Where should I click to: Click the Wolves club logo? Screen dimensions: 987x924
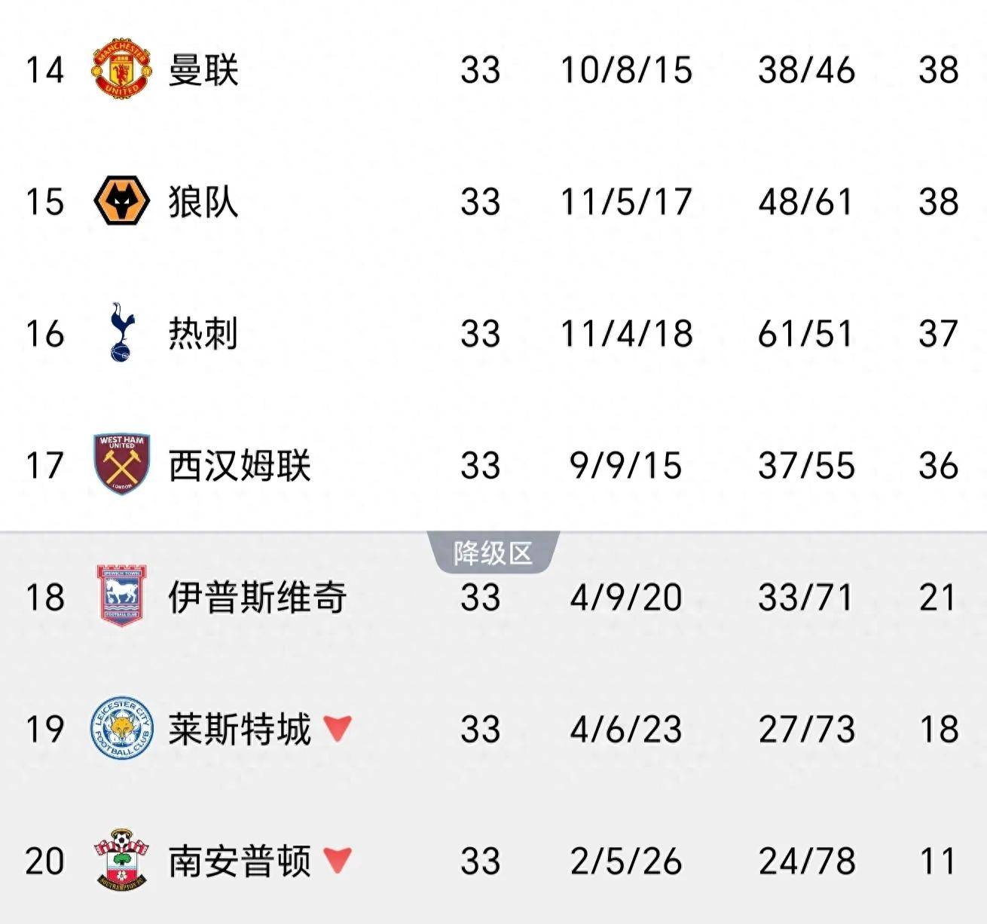[121, 202]
